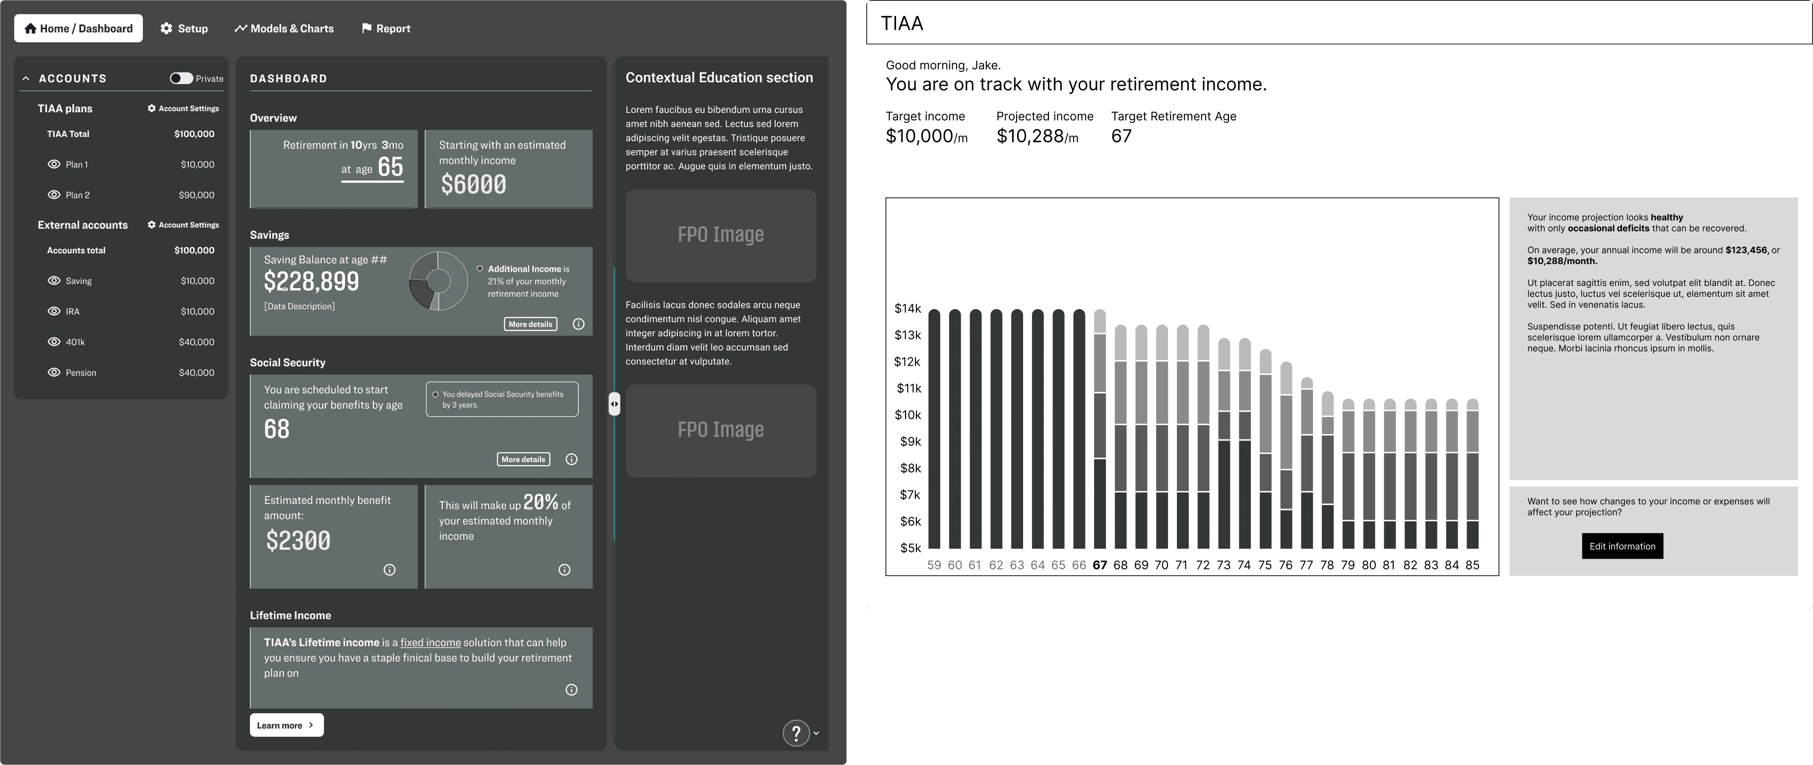Select the delayed Social Security benefits radio
The height and width of the screenshot is (765, 1813).
436,395
